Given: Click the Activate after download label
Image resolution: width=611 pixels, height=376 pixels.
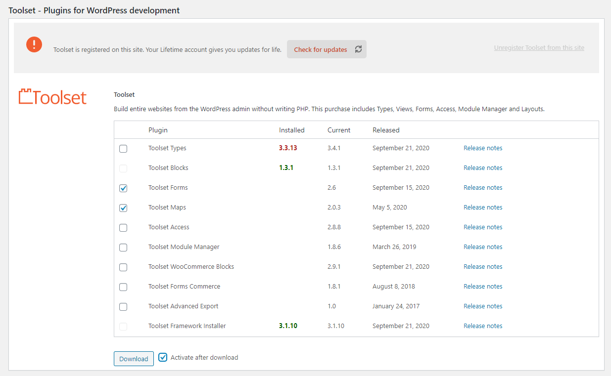Looking at the screenshot, I should click(204, 357).
